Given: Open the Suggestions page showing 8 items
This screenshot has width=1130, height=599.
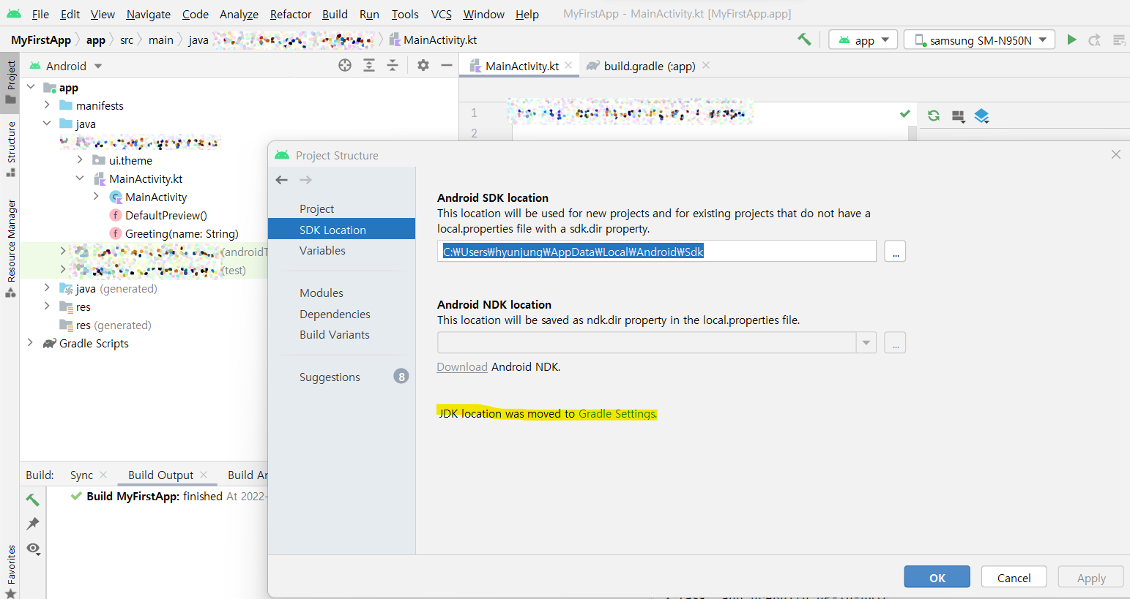Looking at the screenshot, I should pos(329,376).
